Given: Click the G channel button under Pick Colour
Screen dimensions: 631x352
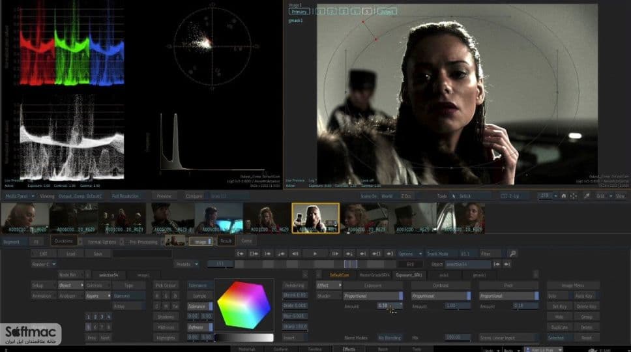Looking at the screenshot, I should click(x=166, y=296).
